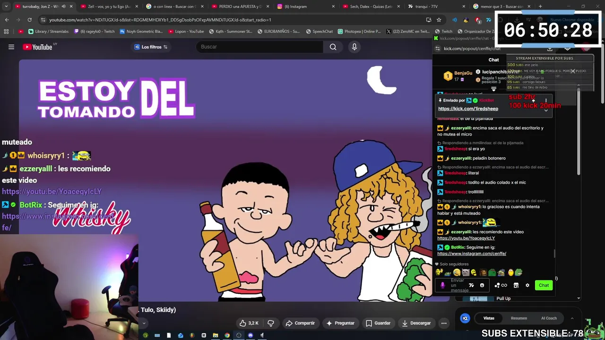Go to the YouTube home logo
Image resolution: width=605 pixels, height=340 pixels.
coord(37,47)
